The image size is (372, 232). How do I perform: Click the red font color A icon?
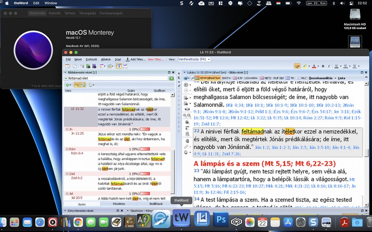(x=314, y=66)
